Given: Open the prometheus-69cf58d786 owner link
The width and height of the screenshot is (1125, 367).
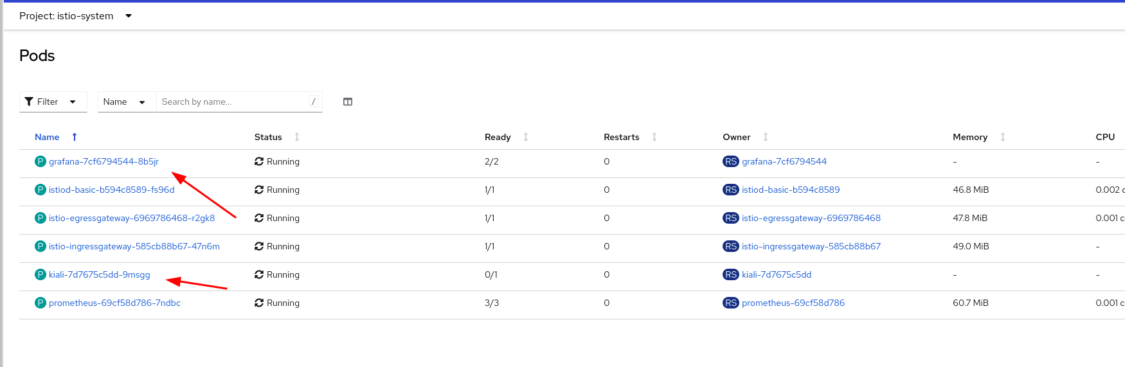Looking at the screenshot, I should 793,303.
